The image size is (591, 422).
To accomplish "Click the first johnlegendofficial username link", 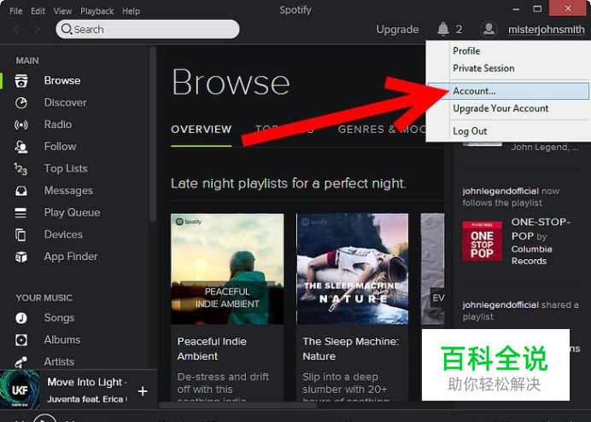I will coord(500,191).
